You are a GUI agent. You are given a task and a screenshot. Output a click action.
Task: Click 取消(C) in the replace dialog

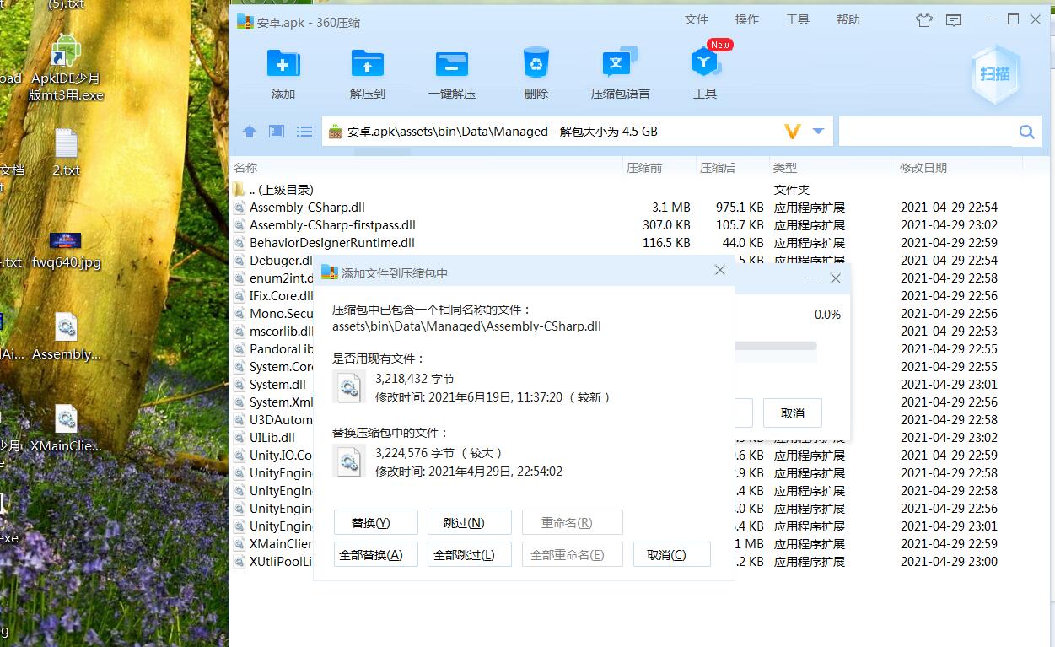click(672, 555)
